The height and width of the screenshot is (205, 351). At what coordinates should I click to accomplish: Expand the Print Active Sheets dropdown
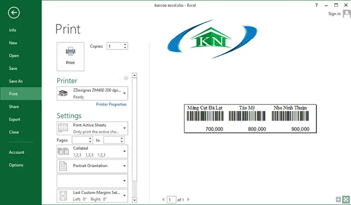pyautogui.click(x=92, y=128)
